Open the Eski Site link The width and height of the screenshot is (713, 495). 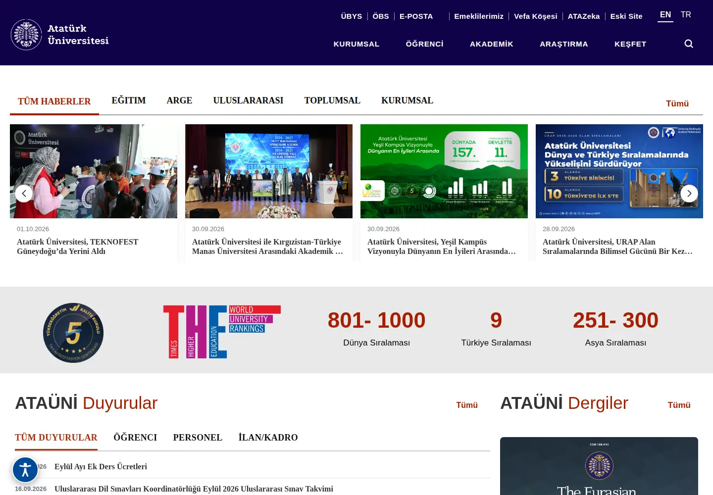click(x=626, y=16)
